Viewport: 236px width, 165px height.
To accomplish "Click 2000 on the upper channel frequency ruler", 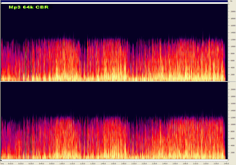I will click(232, 75).
